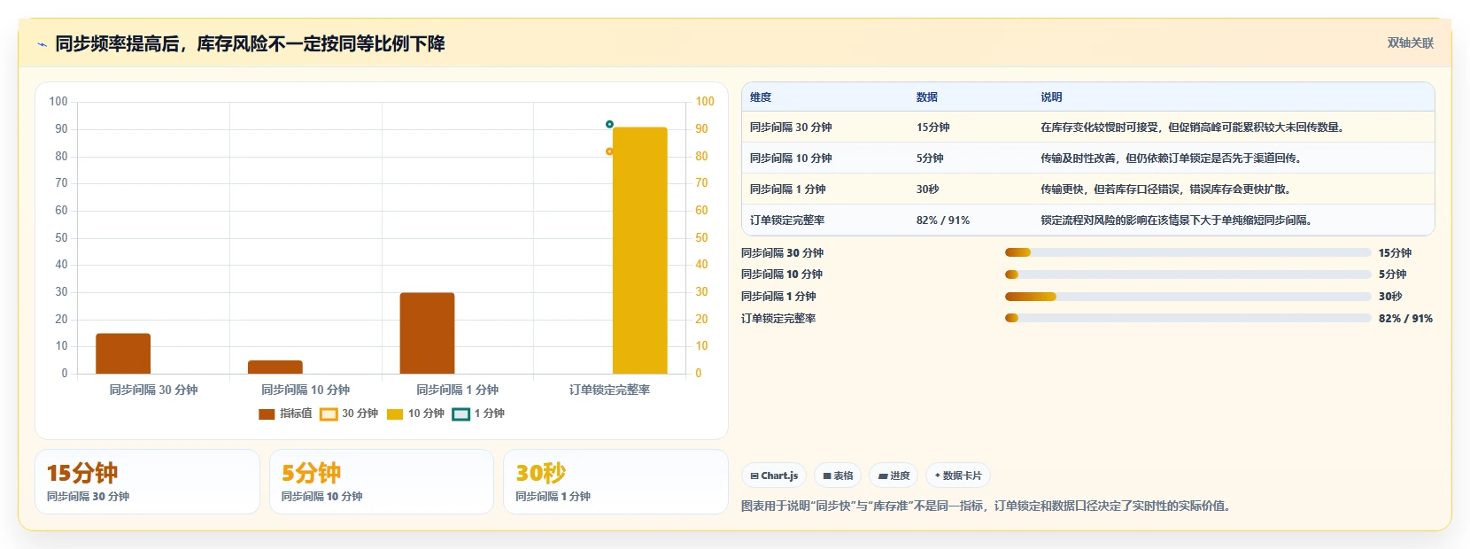1470x549 pixels.
Task: Click the 订单锁定完整率 x-axis label
Action: pos(609,390)
